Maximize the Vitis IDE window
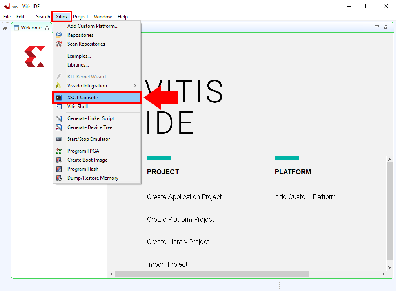This screenshot has height=291, width=396. [x=367, y=6]
